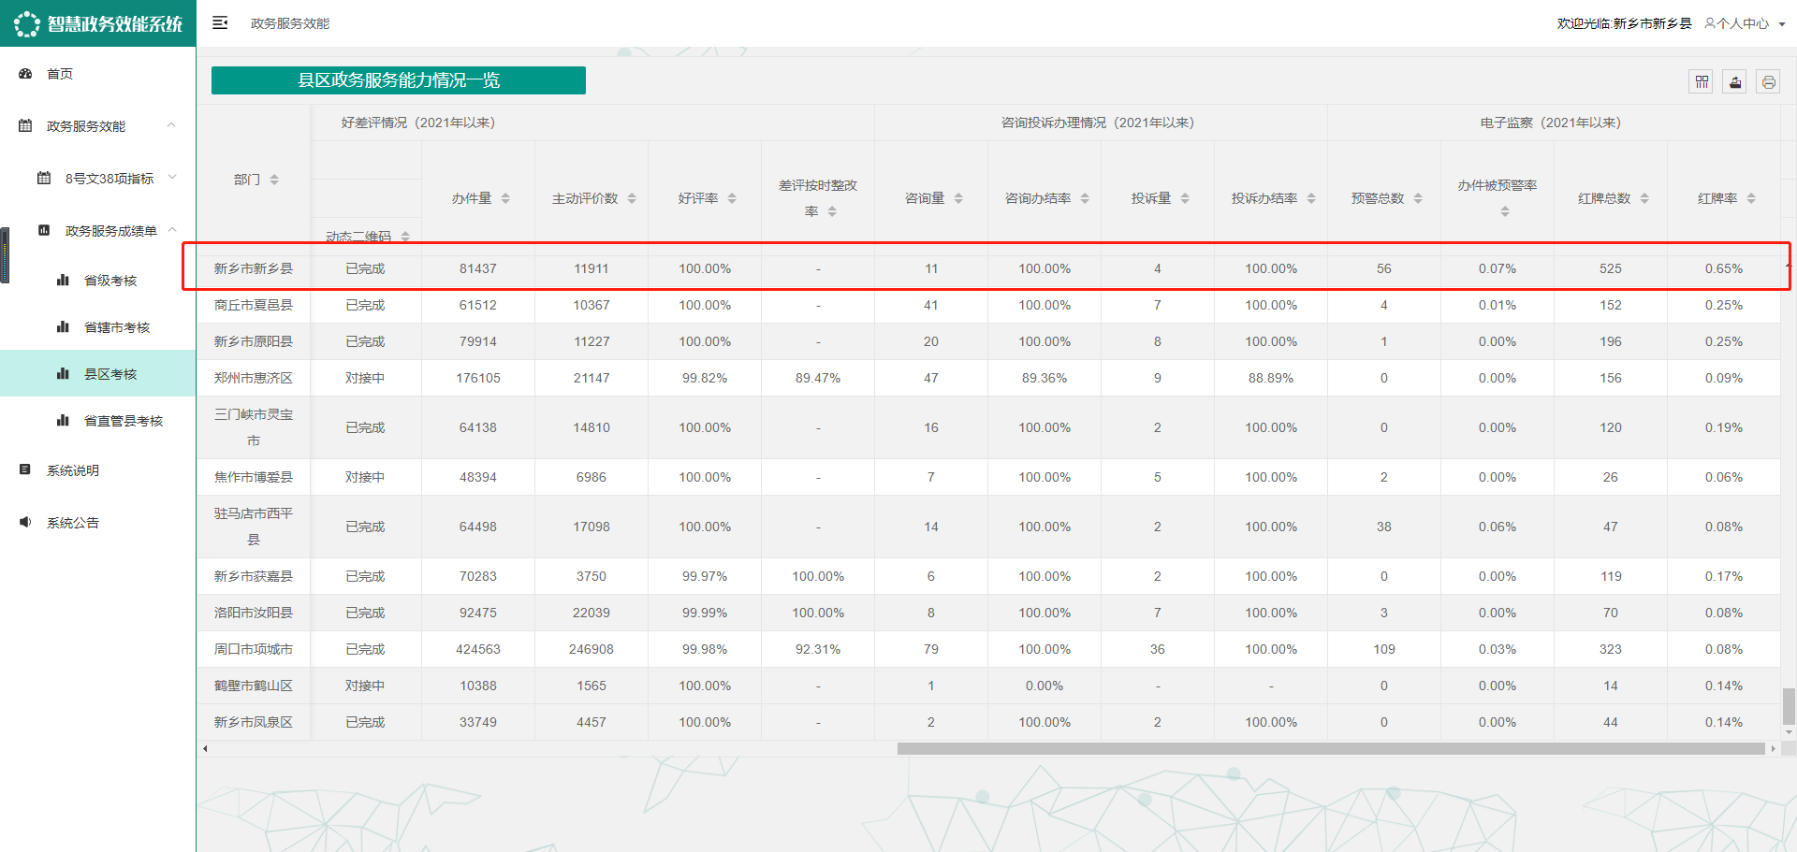Sort by 办件量 column

coord(505,198)
